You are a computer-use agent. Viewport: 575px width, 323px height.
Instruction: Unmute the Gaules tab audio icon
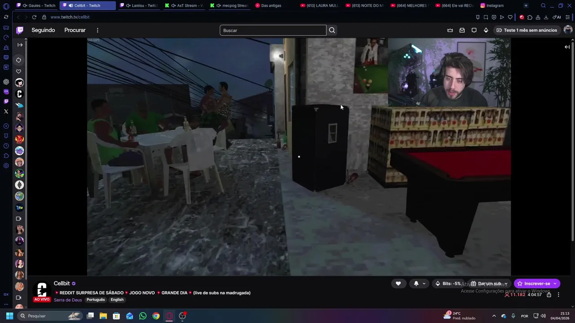25,5
